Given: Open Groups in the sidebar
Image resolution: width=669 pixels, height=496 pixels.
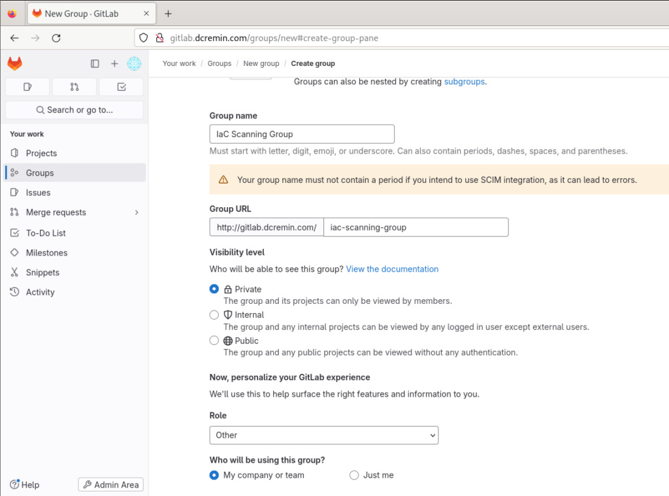Looking at the screenshot, I should 74,173.
